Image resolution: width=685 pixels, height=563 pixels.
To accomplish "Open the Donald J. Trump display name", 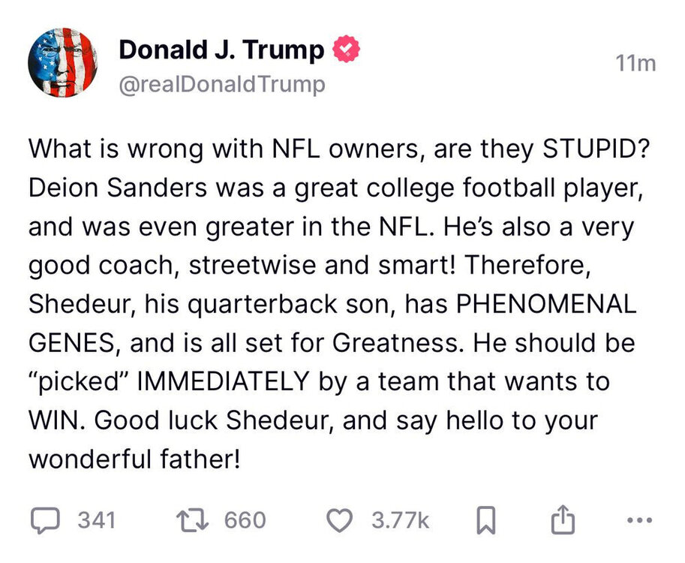I will [221, 50].
